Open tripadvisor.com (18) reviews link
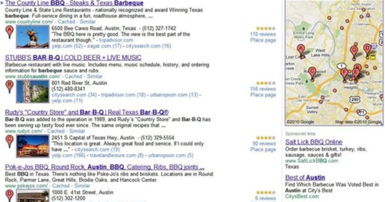Screen dimensions: 385x202 124,95
